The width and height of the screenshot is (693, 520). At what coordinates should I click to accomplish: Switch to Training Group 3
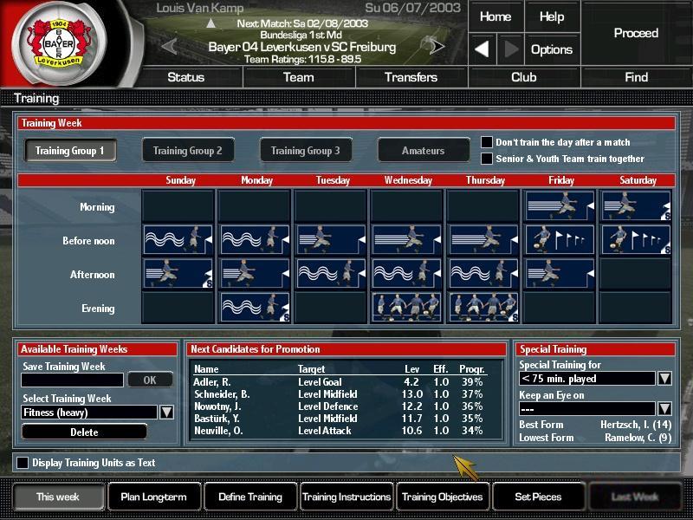click(306, 150)
